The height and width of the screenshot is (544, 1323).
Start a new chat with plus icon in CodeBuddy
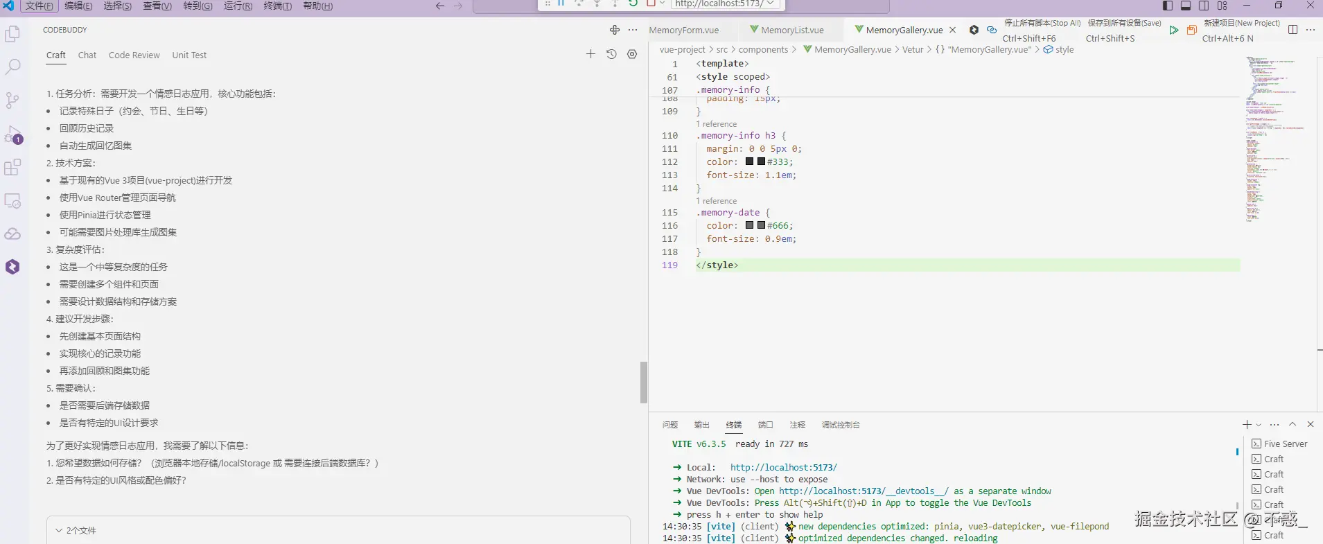pyautogui.click(x=590, y=54)
